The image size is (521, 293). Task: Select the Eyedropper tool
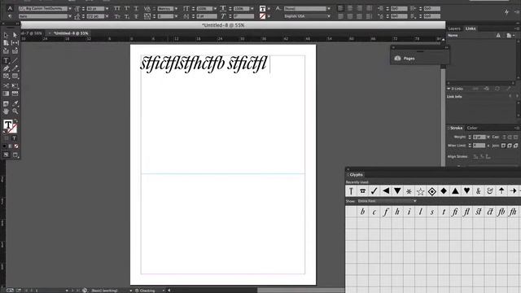[x=15, y=103]
